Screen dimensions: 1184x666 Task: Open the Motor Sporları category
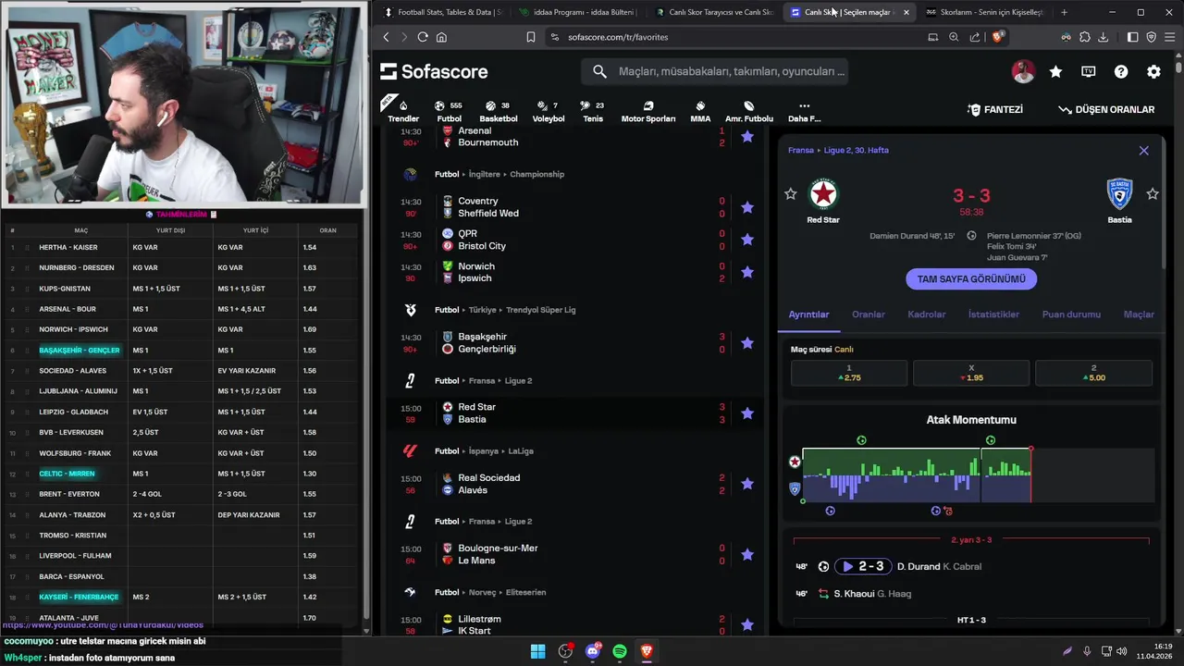click(x=648, y=111)
